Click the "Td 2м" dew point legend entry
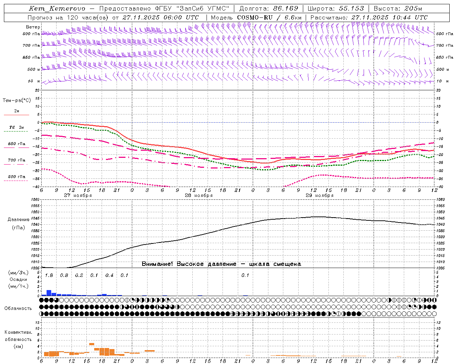The image size is (455, 364). 17,127
